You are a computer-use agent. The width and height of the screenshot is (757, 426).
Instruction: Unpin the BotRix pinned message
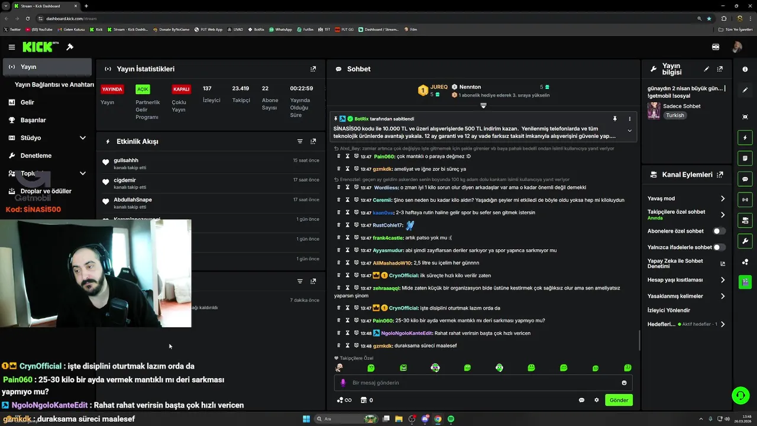point(614,119)
